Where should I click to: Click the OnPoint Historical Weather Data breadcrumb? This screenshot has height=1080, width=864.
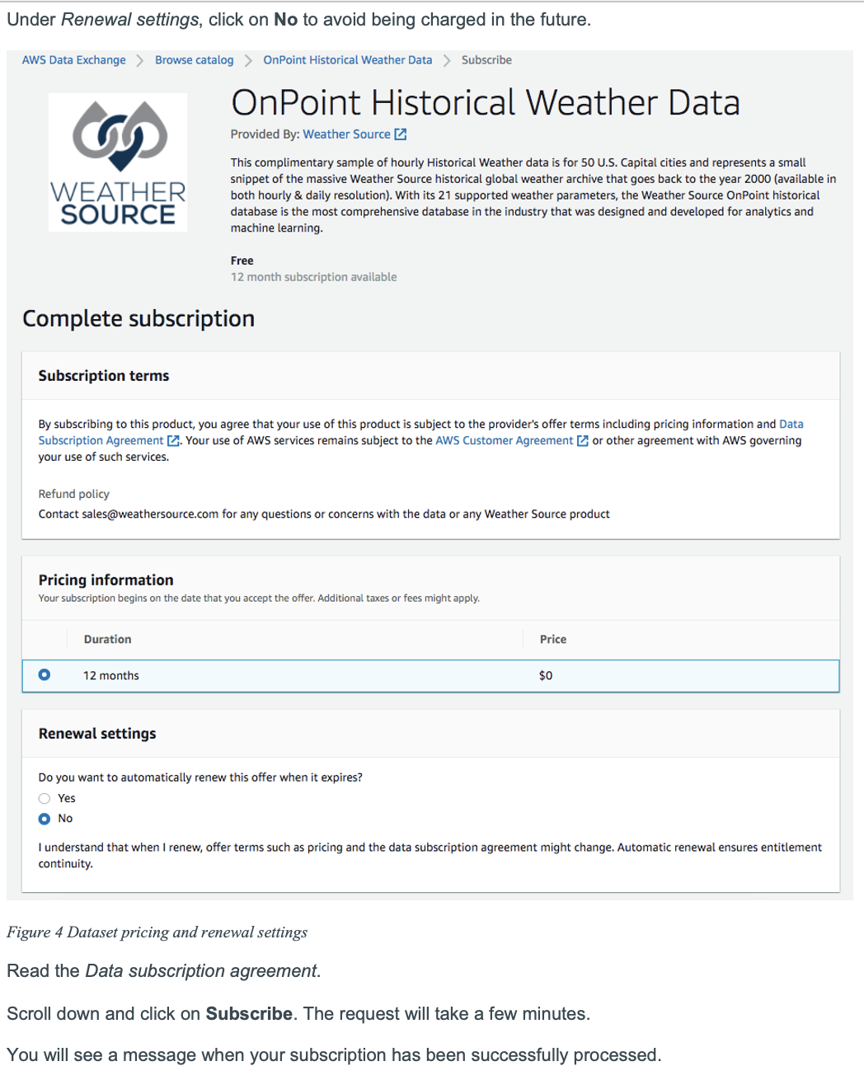point(347,59)
